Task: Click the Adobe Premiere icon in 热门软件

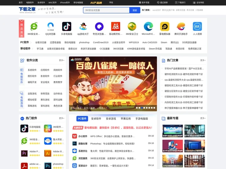Action: tap(24, 153)
